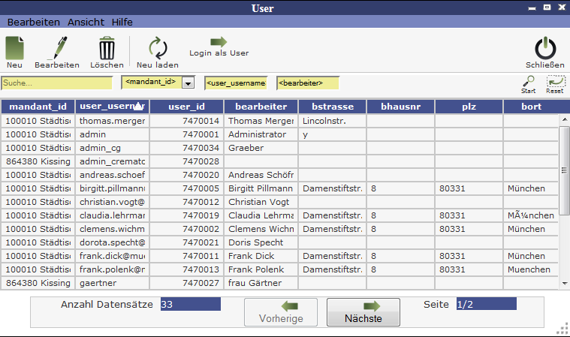The height and width of the screenshot is (337, 570).
Task: Go to next page with Nächste
Action: coord(363,311)
